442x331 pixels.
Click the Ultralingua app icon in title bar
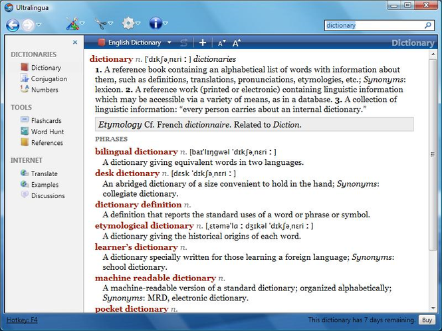click(9, 7)
